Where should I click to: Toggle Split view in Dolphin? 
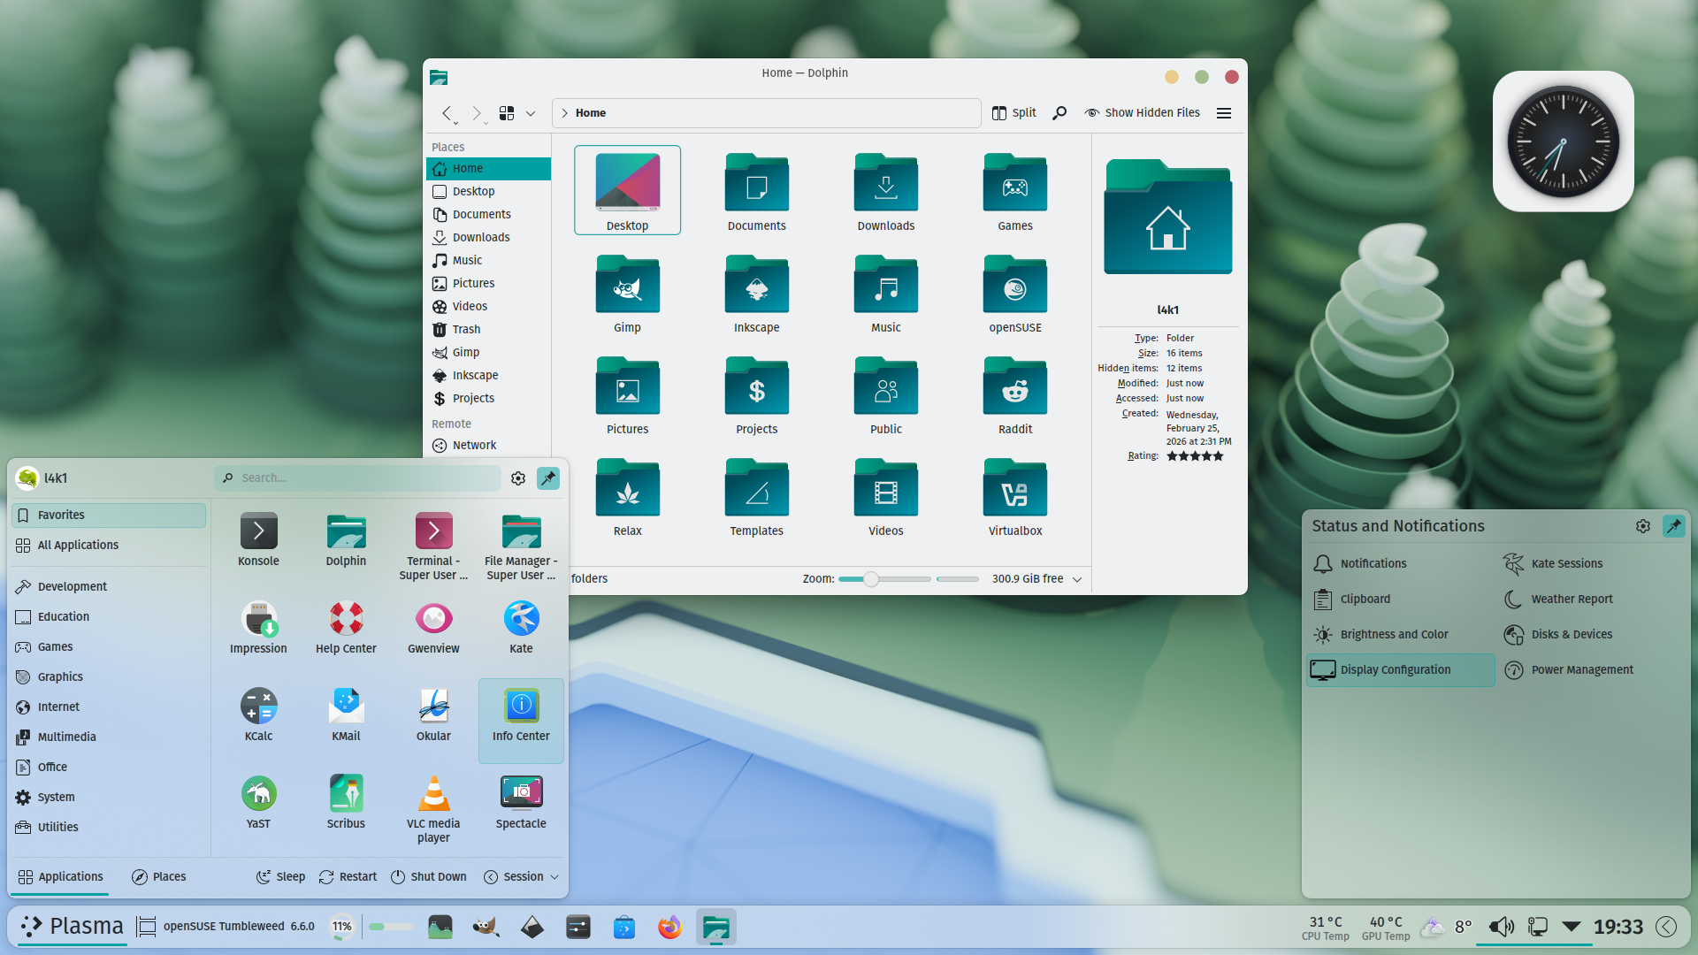coord(1013,113)
